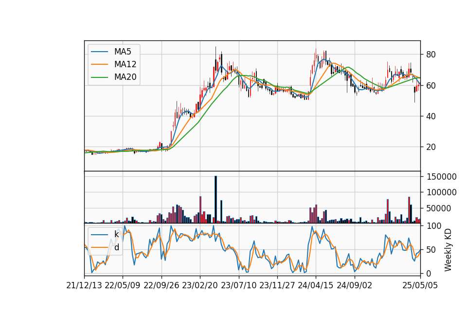
Task: Click the 24/04/15 date tick label
Action: 316,285
